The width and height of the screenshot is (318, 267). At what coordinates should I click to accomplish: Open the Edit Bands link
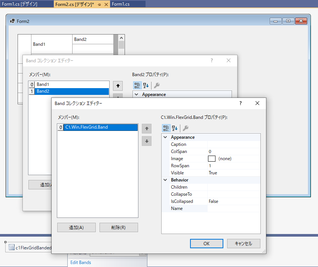point(81,262)
